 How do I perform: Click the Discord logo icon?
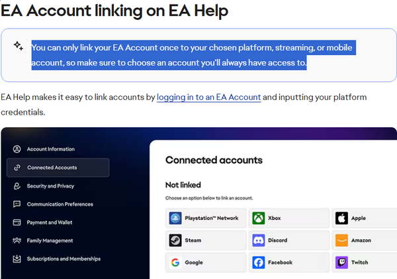[259, 240]
